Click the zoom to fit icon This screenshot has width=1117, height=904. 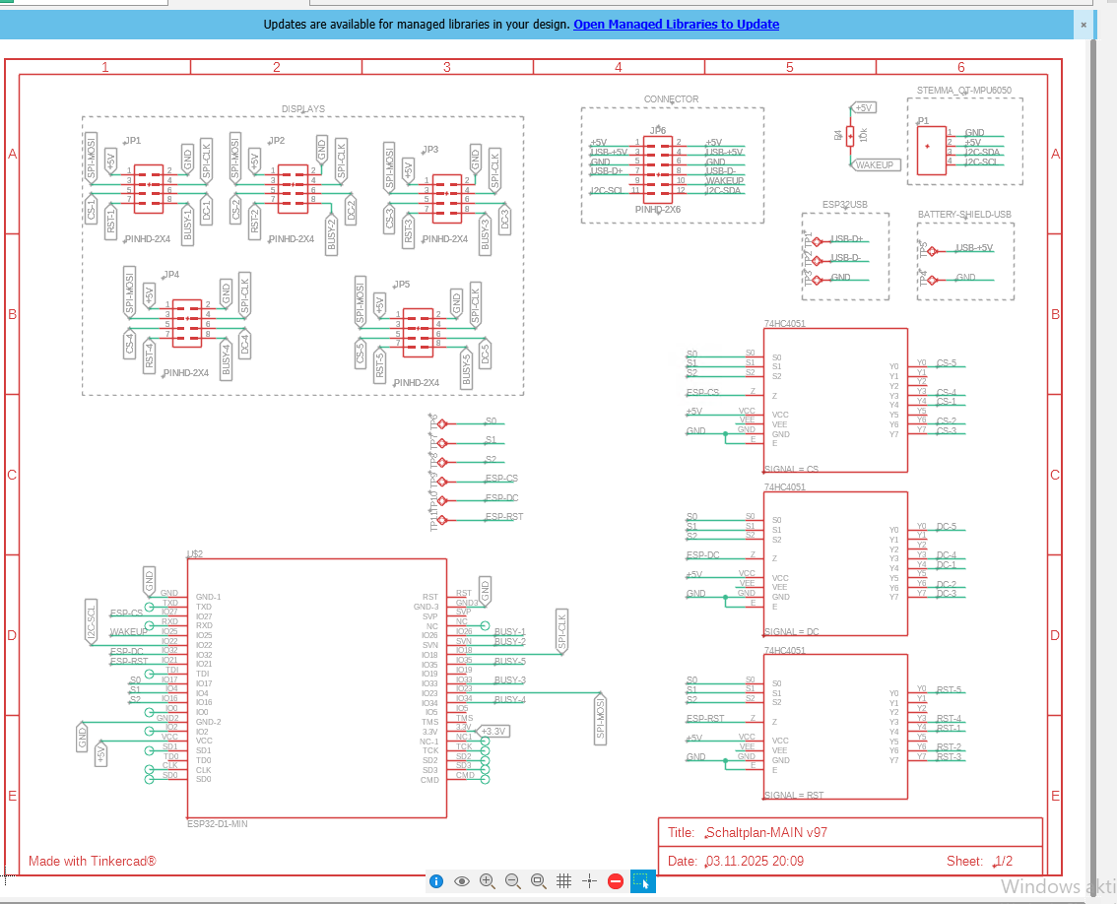(538, 880)
